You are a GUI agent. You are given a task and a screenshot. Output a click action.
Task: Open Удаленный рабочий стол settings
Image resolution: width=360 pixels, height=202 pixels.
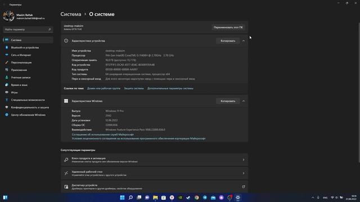coord(155,173)
